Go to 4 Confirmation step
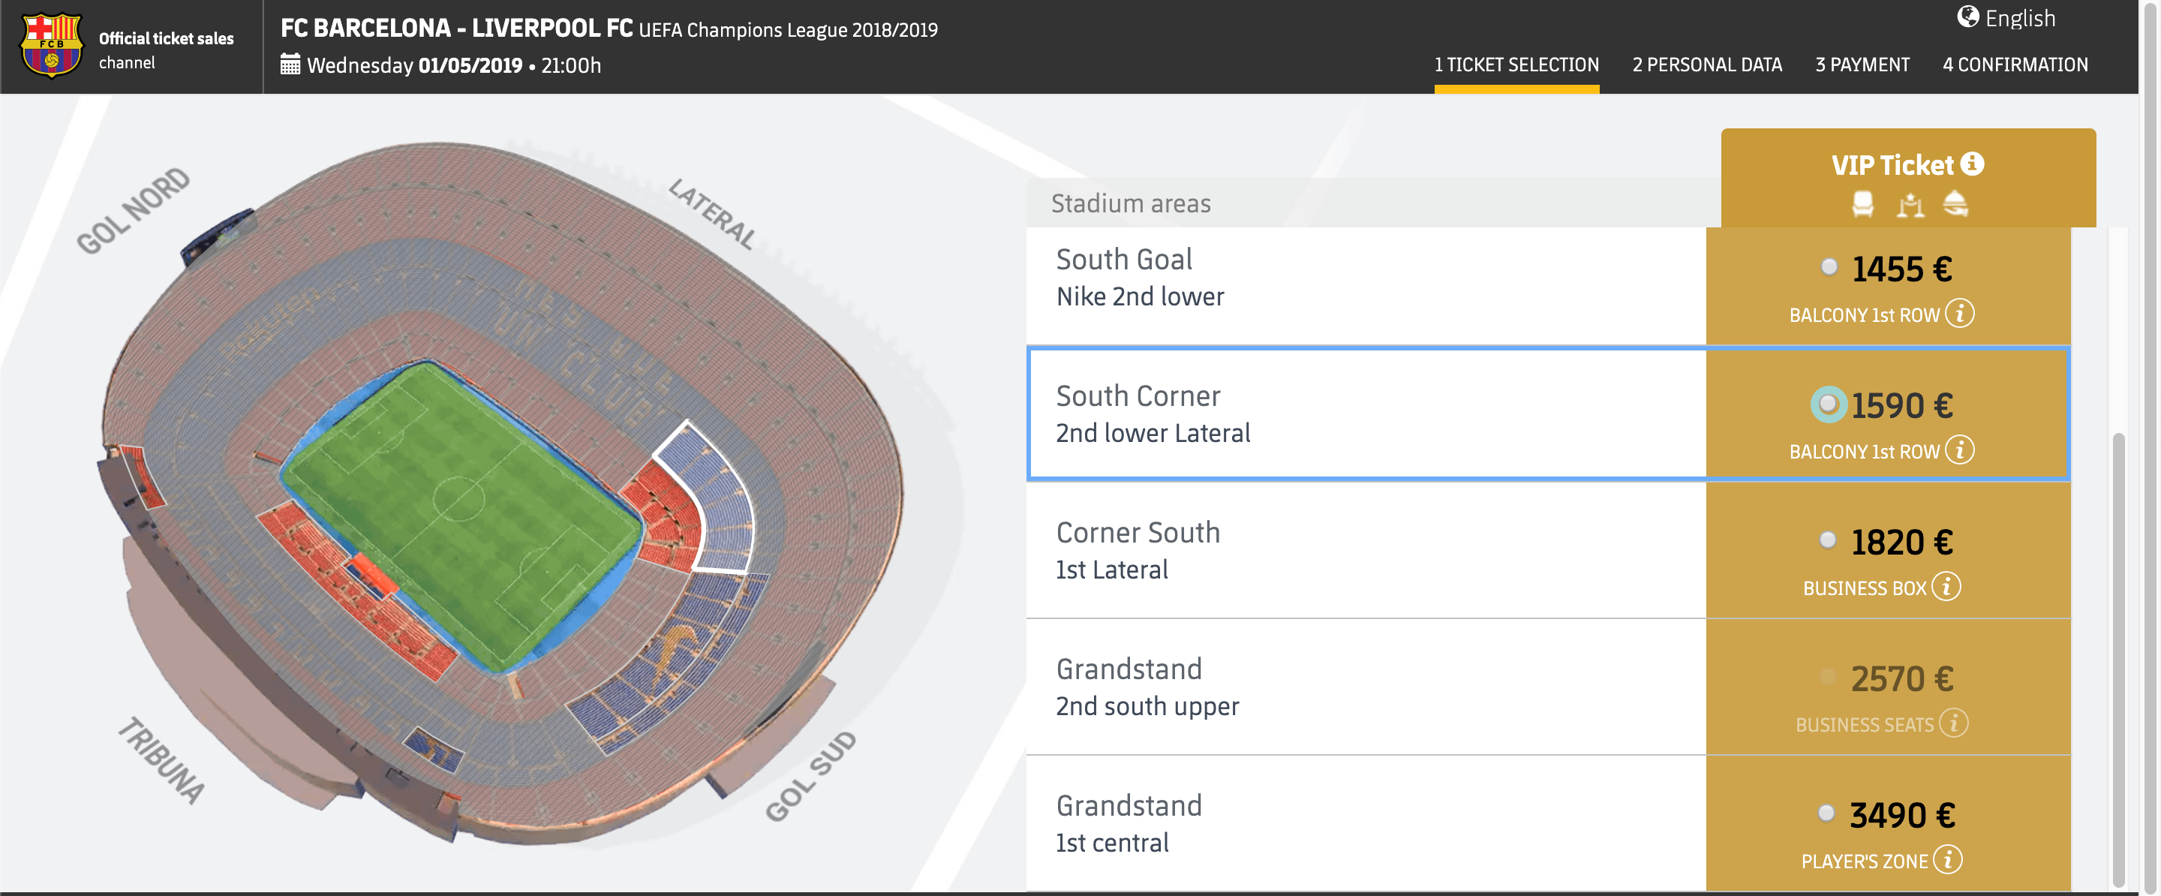The image size is (2161, 896). 2015,65
